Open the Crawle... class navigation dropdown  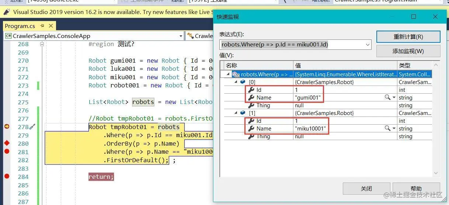tap(199, 36)
